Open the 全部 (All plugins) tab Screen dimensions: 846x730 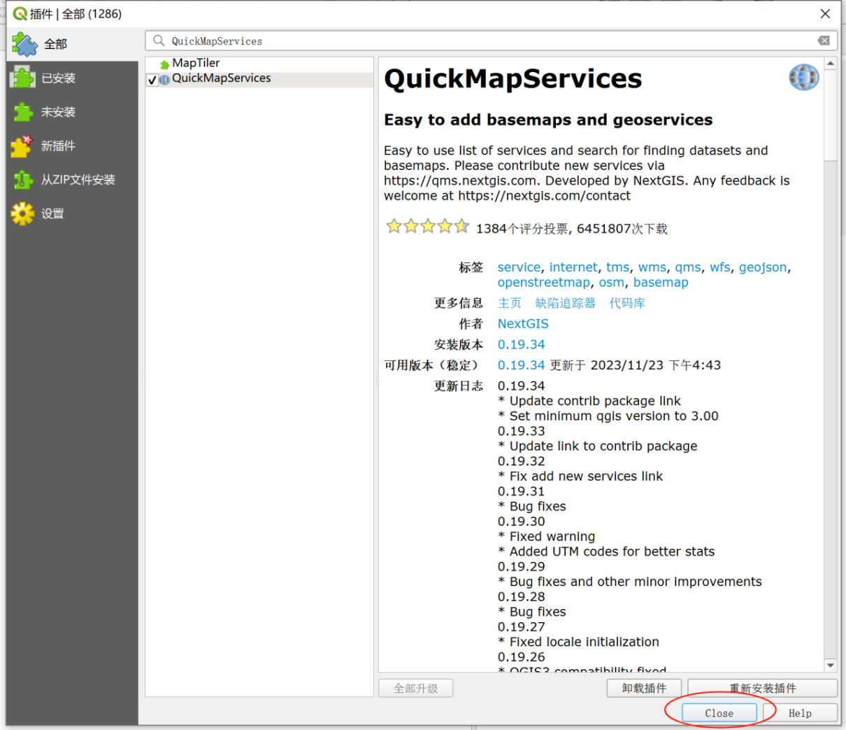[72, 44]
